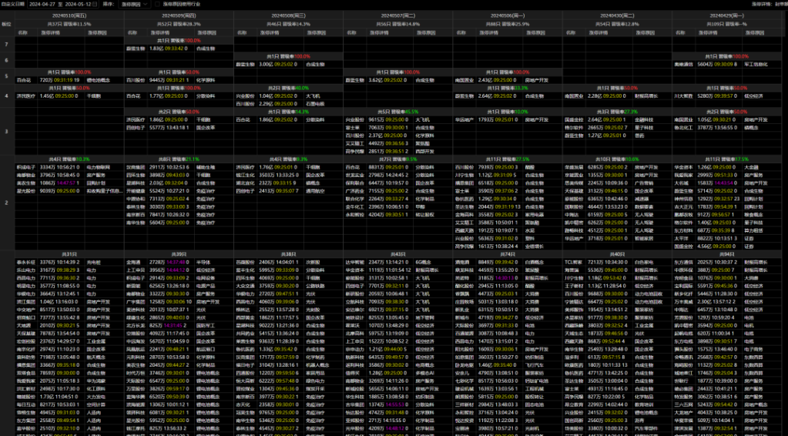Click the 共74只 group header
788x436 pixels.
point(508,255)
